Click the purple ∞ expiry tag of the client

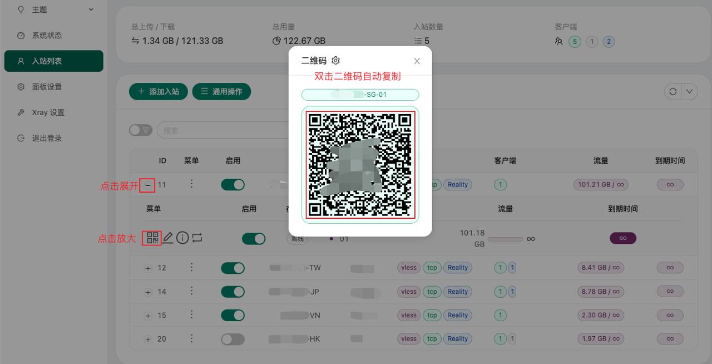pyautogui.click(x=623, y=238)
